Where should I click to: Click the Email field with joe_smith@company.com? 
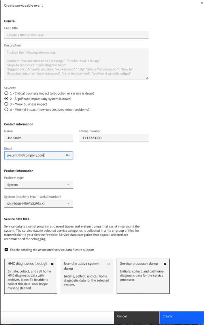pyautogui.click(x=33, y=155)
